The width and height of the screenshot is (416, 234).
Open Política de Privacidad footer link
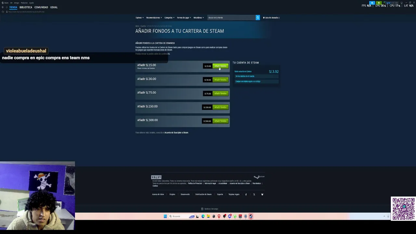(195, 183)
